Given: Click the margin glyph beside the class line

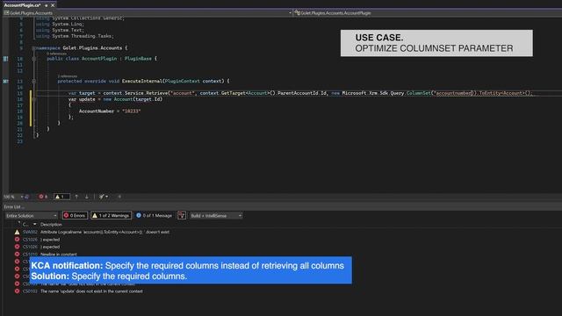Looking at the screenshot, I should click(6, 59).
